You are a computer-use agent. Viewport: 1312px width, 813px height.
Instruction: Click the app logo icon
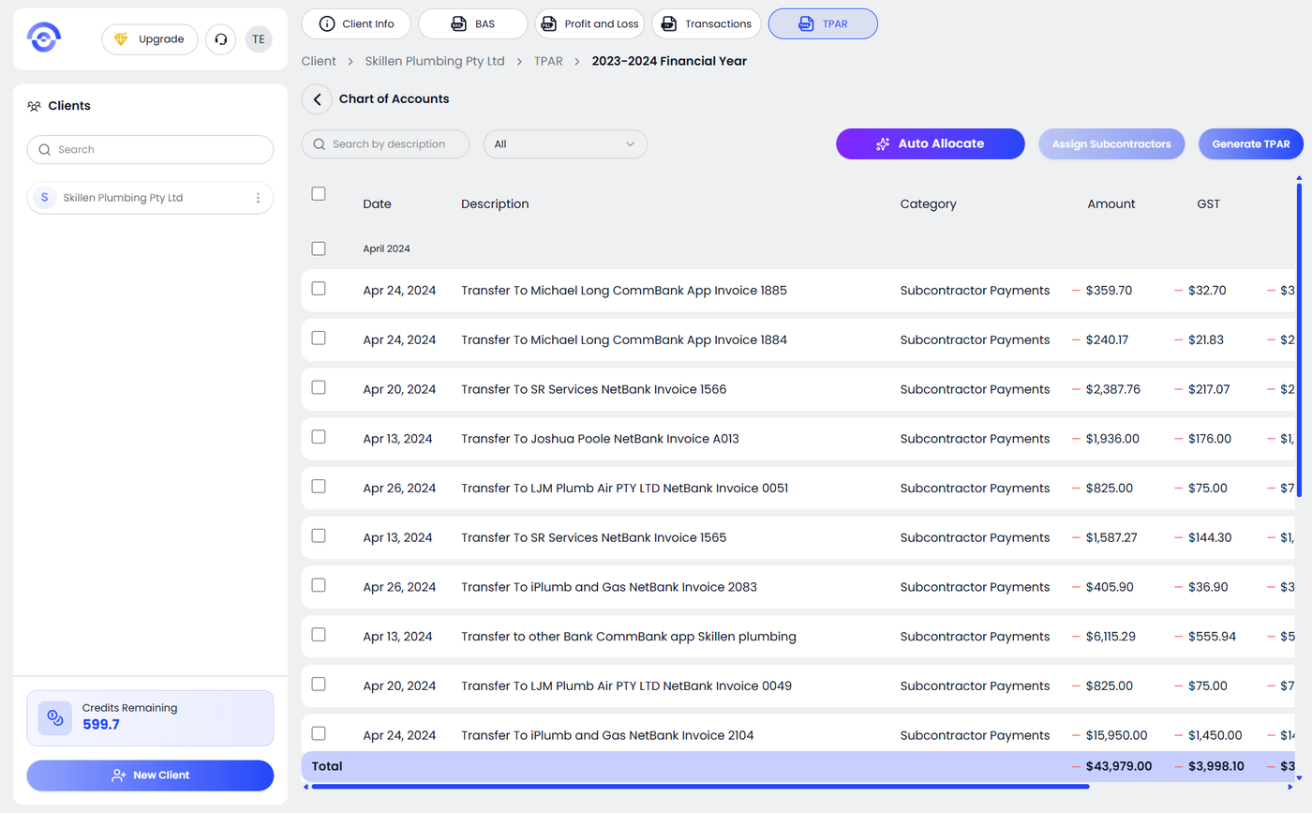(44, 38)
